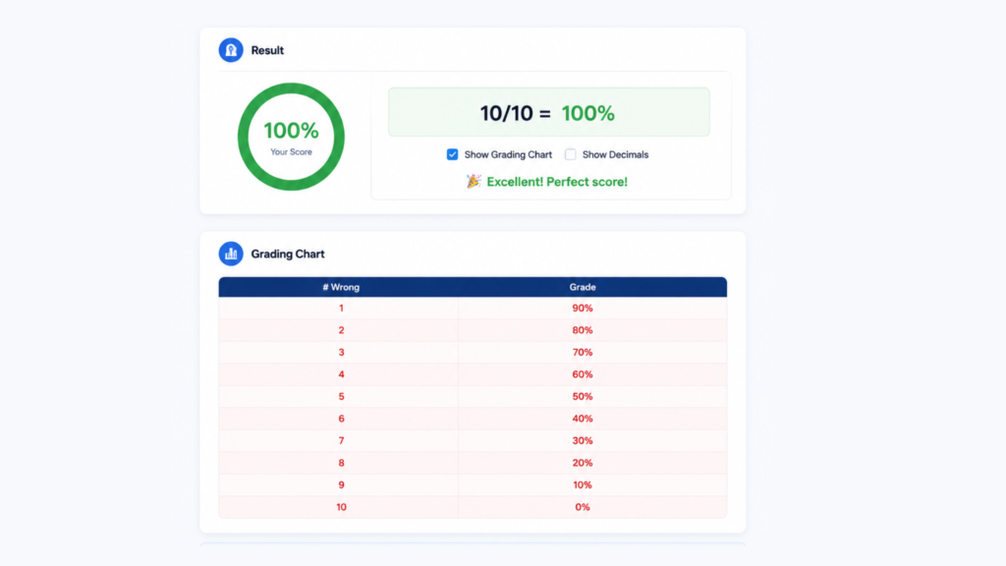
Task: Click the circular 100% score gauge
Action: 291,137
